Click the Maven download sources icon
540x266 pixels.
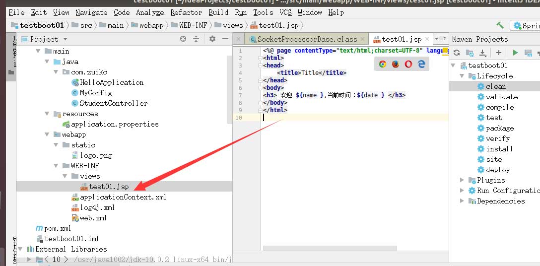(x=483, y=53)
